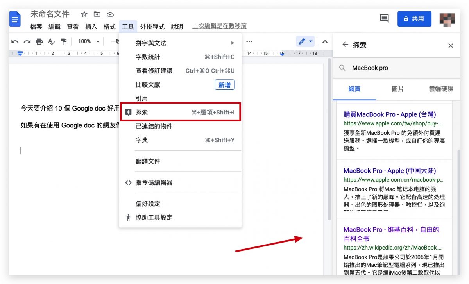Click the apple.com/tw/shop URL text
Viewport: 469px width, 284px height.
[393, 123]
